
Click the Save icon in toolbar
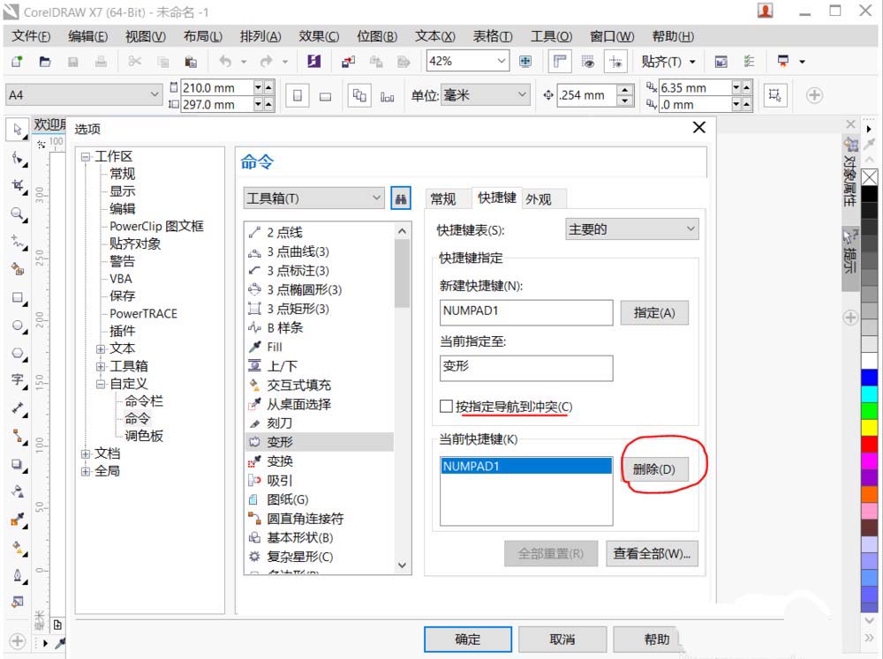coord(72,62)
